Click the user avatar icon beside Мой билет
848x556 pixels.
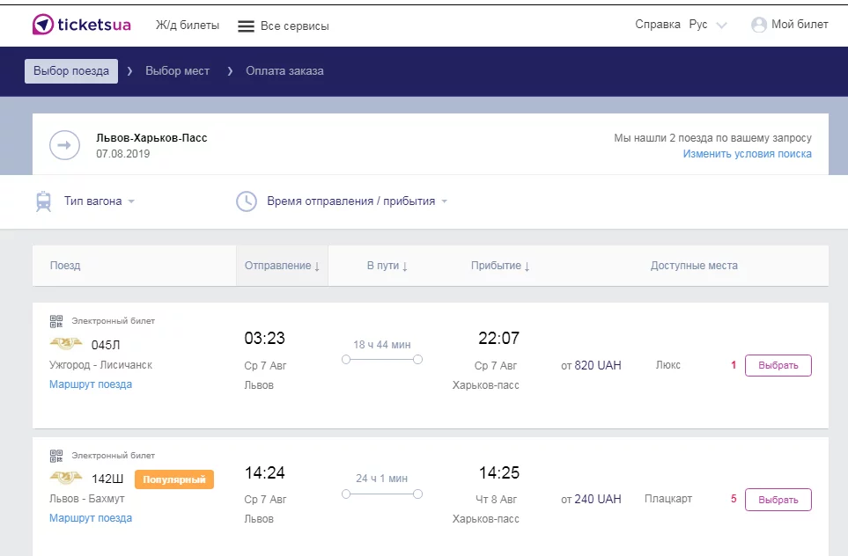pos(758,26)
